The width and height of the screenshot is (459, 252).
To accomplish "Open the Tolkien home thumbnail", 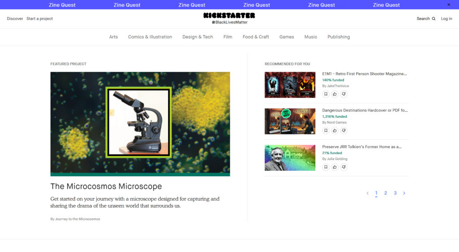I will pyautogui.click(x=290, y=158).
